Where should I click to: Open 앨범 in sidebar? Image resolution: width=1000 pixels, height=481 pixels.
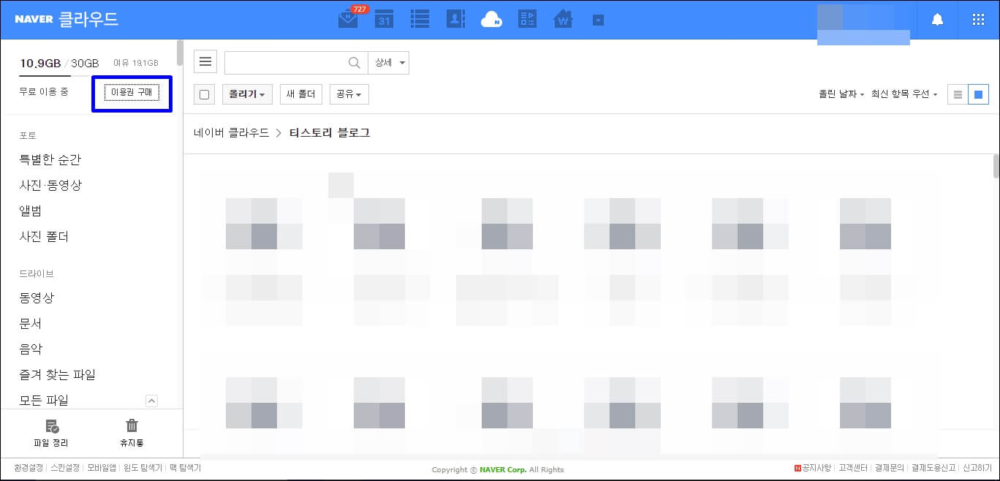coord(31,211)
